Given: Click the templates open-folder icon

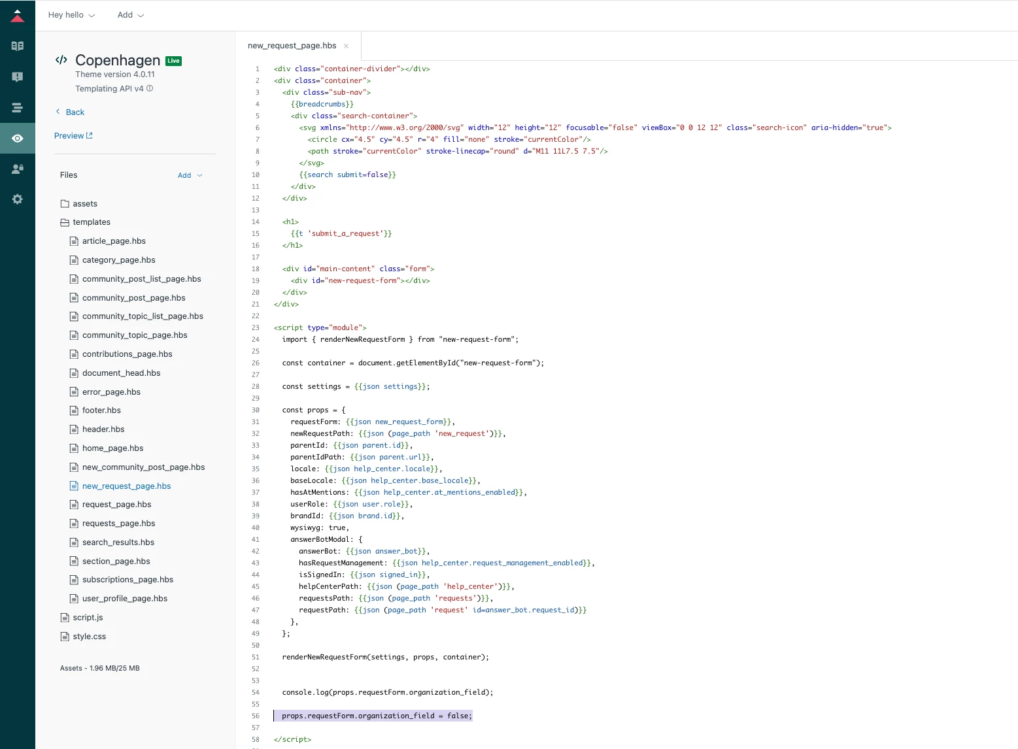Looking at the screenshot, I should [65, 222].
